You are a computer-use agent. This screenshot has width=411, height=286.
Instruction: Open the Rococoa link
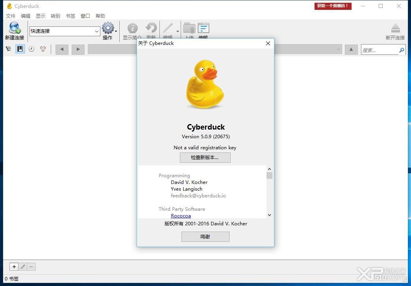tap(181, 215)
